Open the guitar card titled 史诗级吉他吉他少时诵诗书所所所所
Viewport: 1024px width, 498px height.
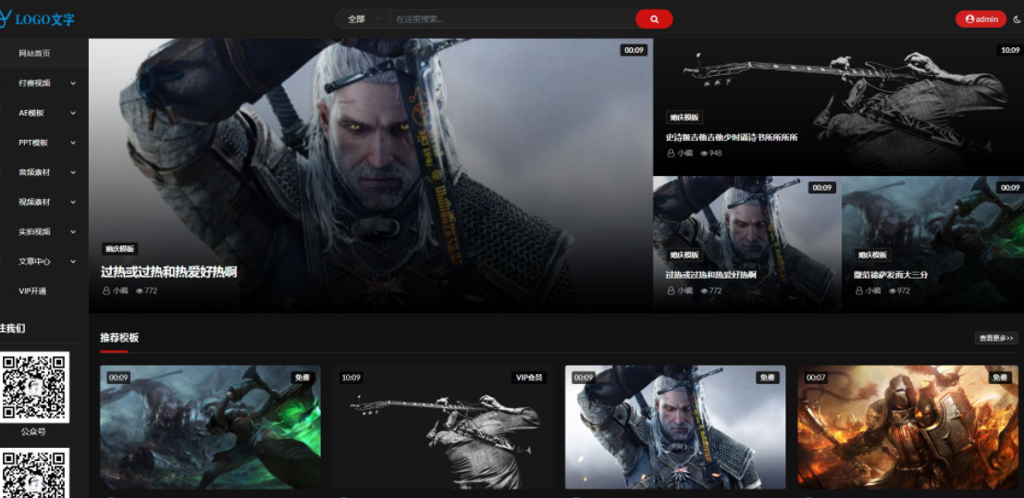(732, 137)
